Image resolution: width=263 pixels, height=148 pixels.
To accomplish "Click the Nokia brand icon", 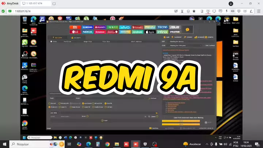I will tap(88, 32).
